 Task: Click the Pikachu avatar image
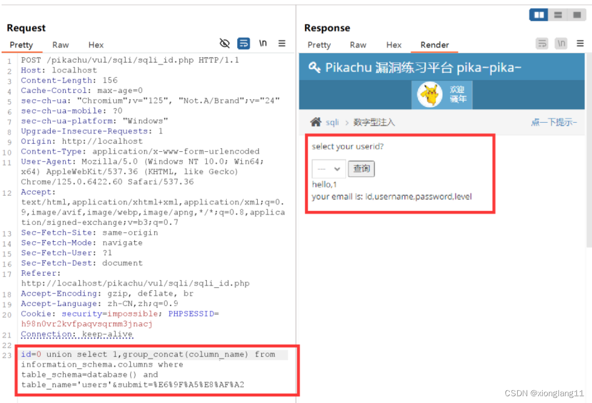430,94
